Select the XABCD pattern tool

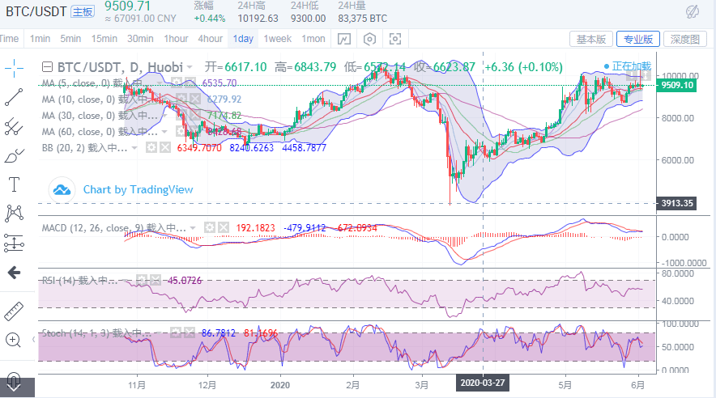click(14, 214)
